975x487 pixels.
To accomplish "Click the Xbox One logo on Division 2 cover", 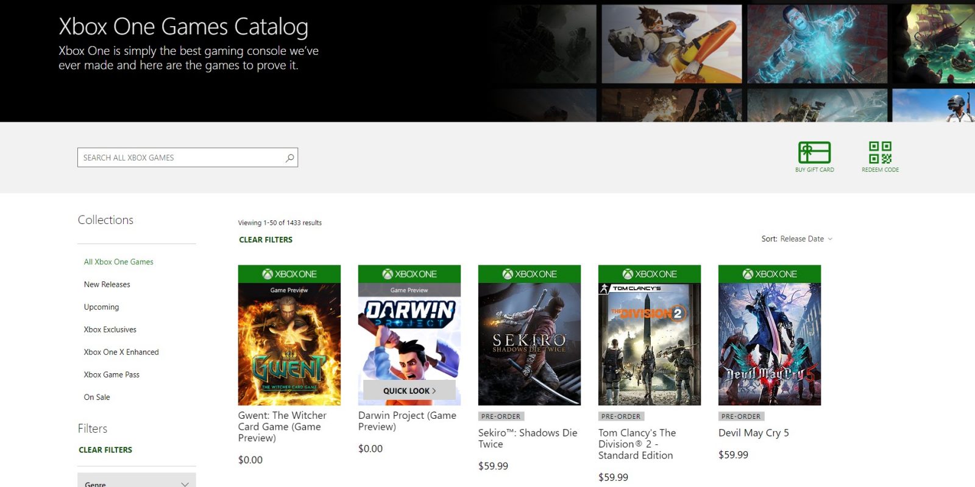I will point(650,274).
